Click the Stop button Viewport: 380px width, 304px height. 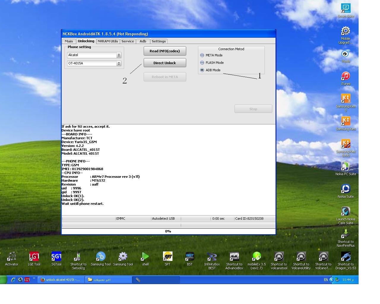[253, 109]
